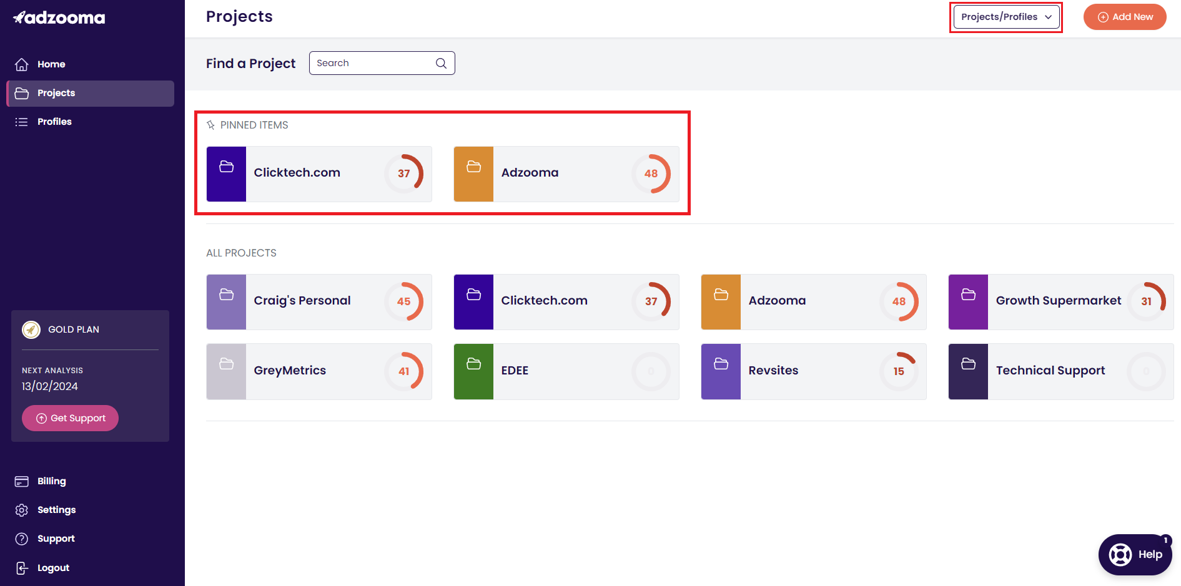Click the Settings gear icon
Screen dimensions: 1181x586
pyautogui.click(x=22, y=510)
